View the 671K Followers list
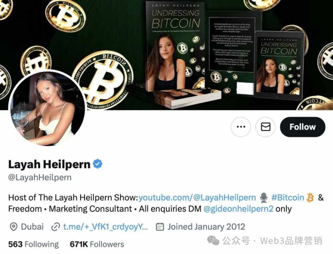Image resolution: width=333 pixels, height=254 pixels. pyautogui.click(x=97, y=244)
